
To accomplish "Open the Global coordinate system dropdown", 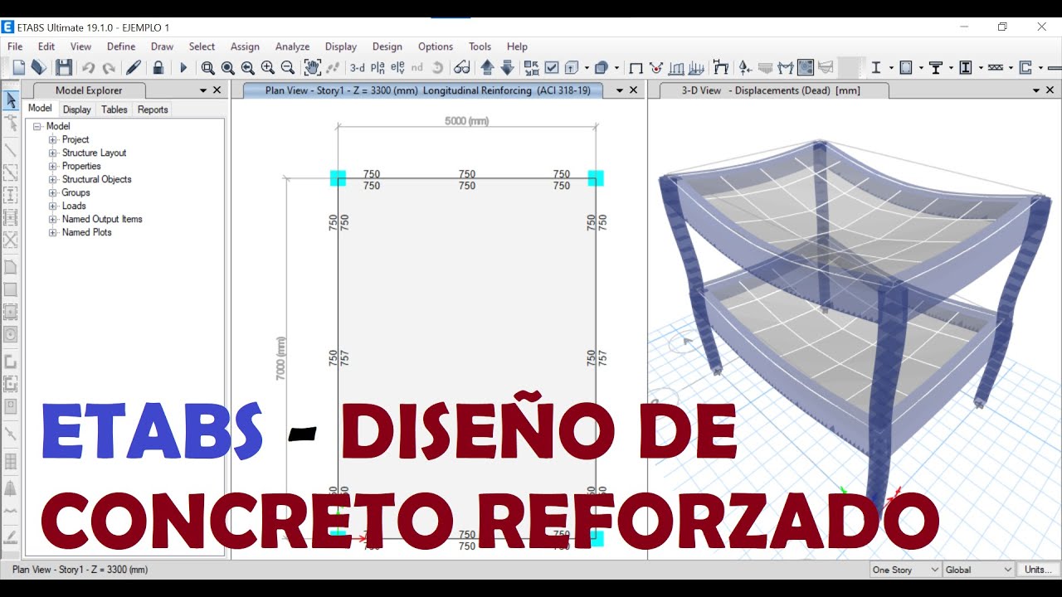I will click(979, 570).
